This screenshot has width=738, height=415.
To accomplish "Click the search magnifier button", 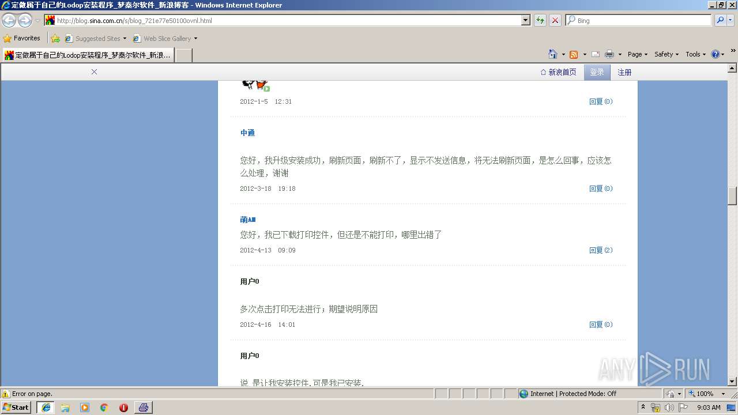I will [x=720, y=20].
